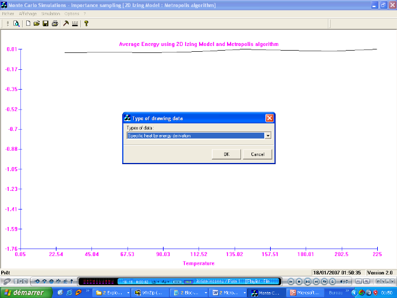Click the hammer tool icon
This screenshot has width=397, height=298.
click(x=66, y=23)
